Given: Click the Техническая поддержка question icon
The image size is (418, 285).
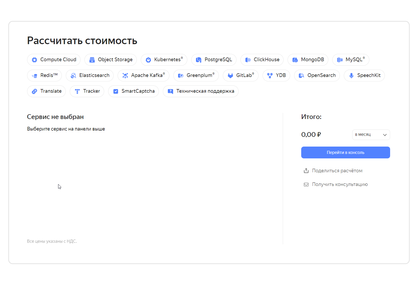Looking at the screenshot, I should [x=170, y=91].
